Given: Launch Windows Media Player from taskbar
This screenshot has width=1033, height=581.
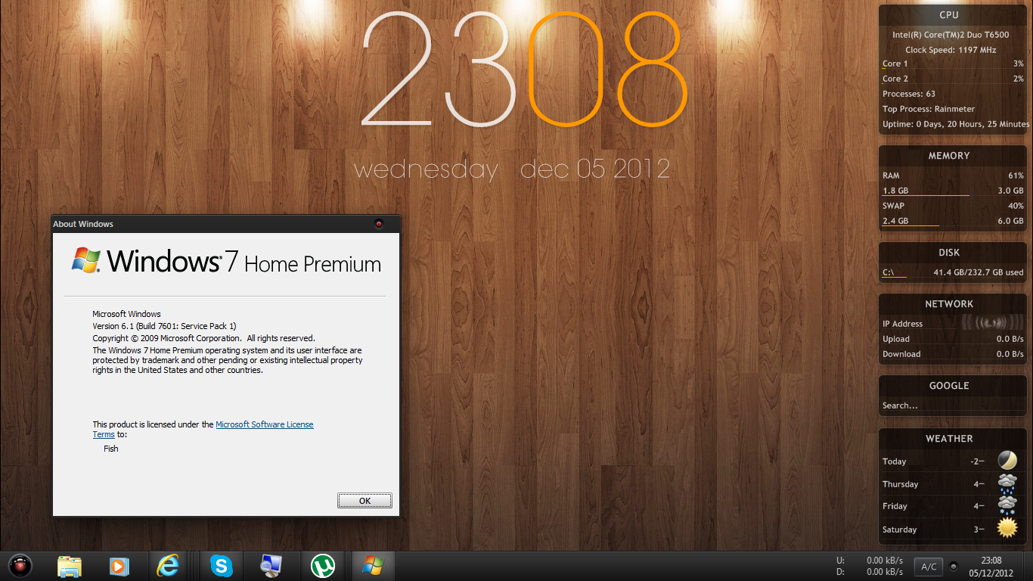Looking at the screenshot, I should coord(119,566).
